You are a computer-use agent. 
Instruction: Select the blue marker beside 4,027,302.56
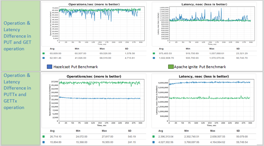point(153,142)
